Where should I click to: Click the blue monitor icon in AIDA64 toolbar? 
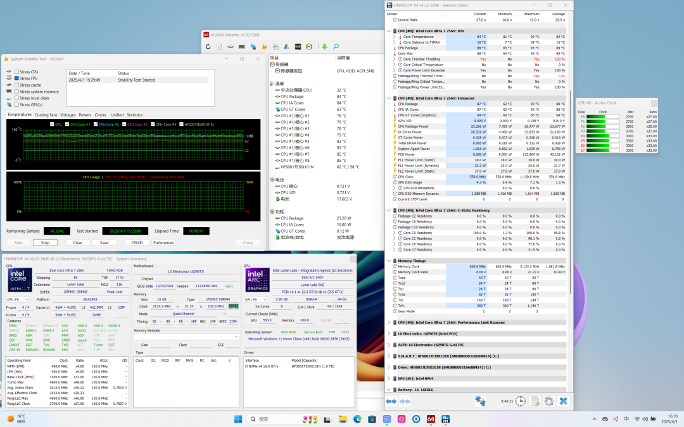[x=253, y=47]
